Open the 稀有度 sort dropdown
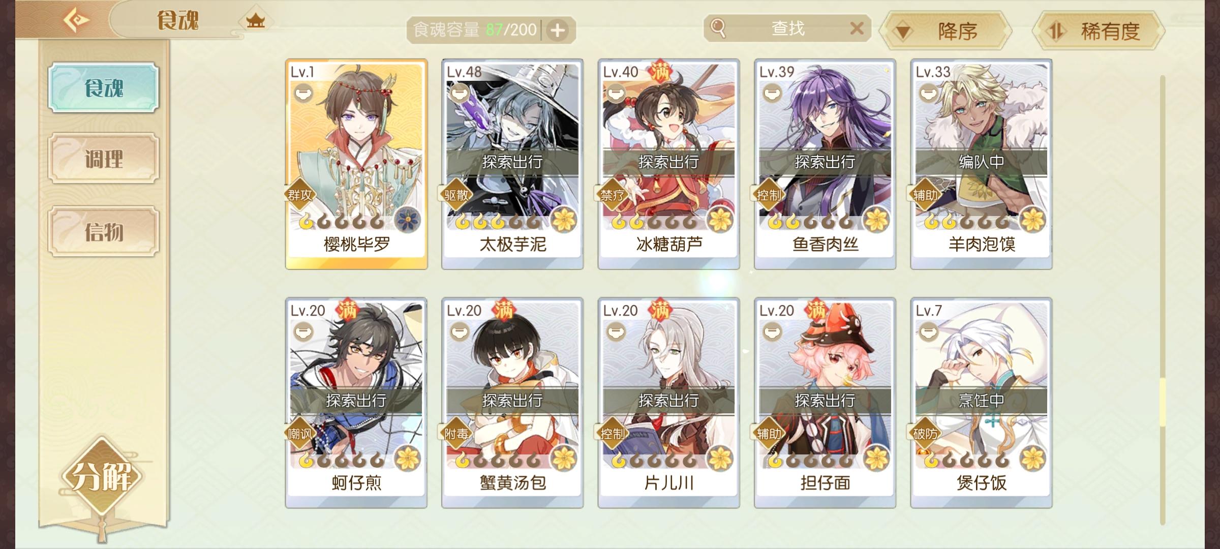 click(1098, 32)
